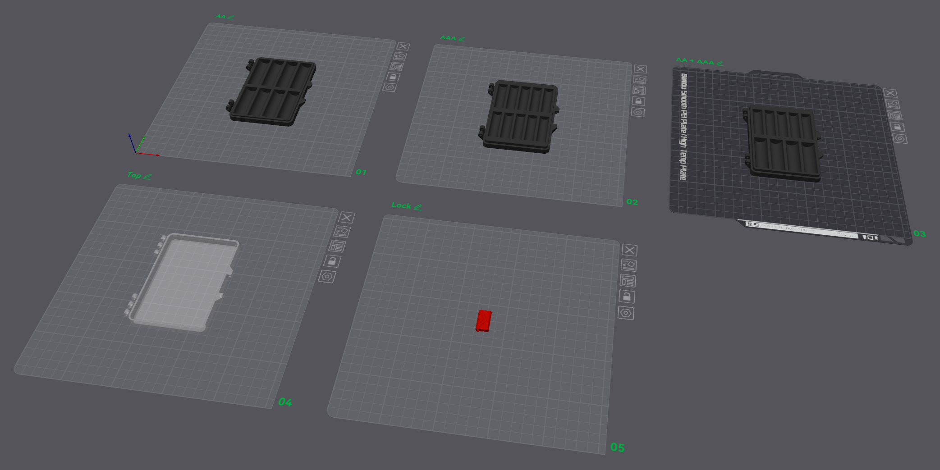Open plate settings for plate 05
The height and width of the screenshot is (470, 940).
(626, 313)
